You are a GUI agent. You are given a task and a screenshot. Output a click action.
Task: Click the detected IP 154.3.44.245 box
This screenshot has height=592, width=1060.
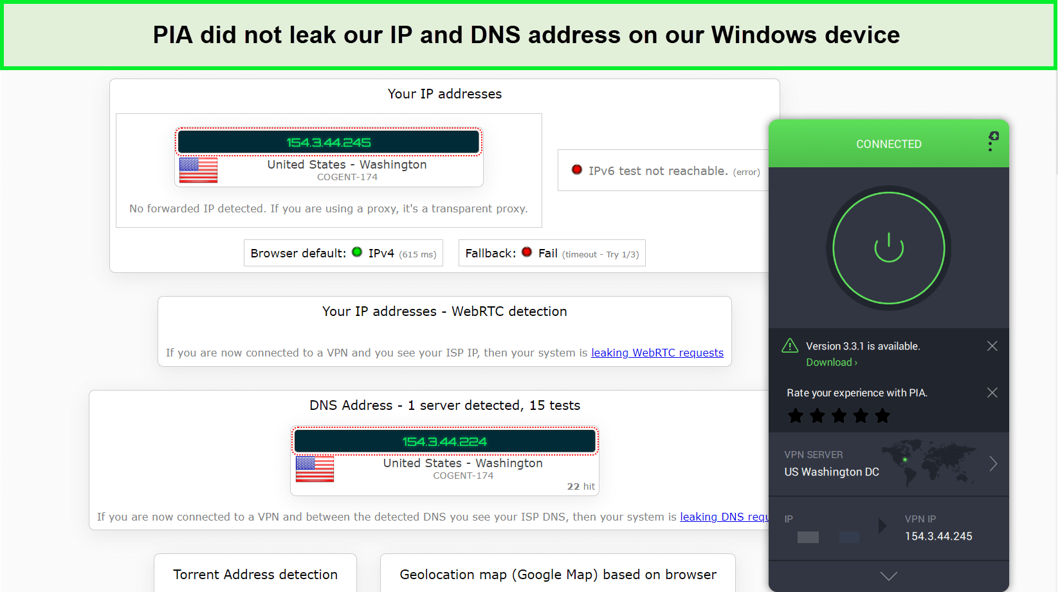[x=329, y=142]
